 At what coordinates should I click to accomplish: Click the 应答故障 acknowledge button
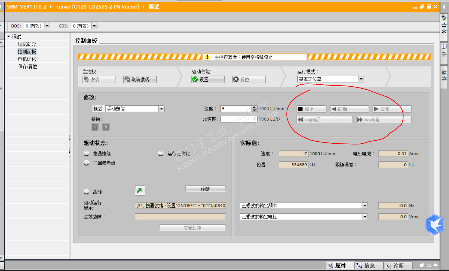point(192,228)
